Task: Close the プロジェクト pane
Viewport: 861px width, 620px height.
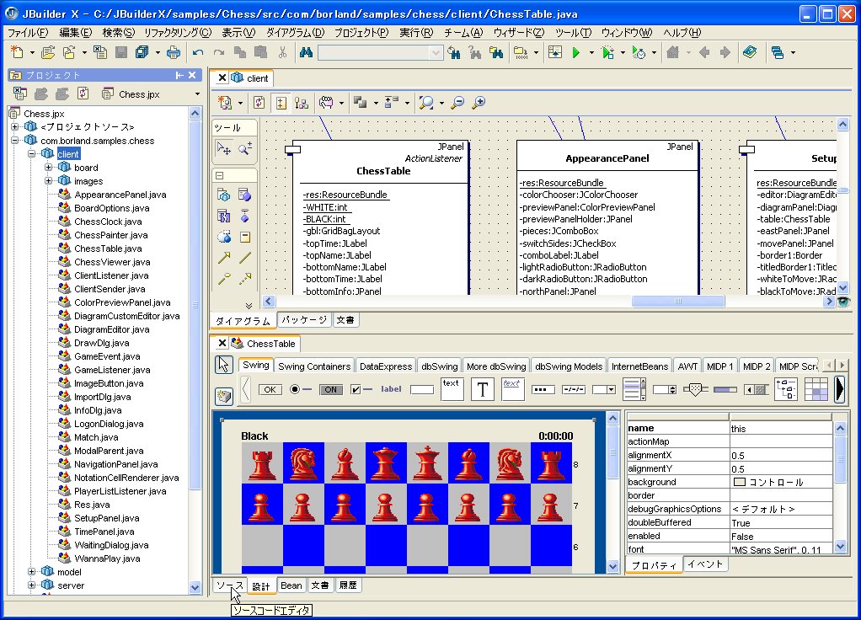Action: (x=192, y=75)
